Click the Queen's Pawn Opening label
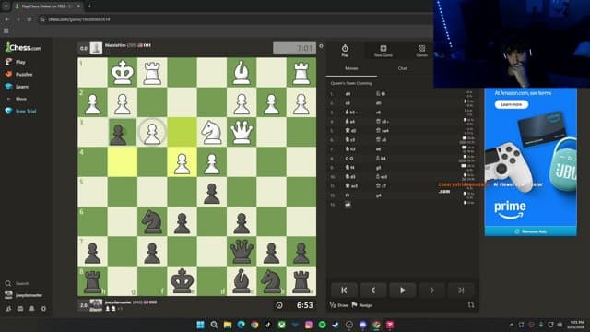Screen dimensions: 590x332 (351, 83)
